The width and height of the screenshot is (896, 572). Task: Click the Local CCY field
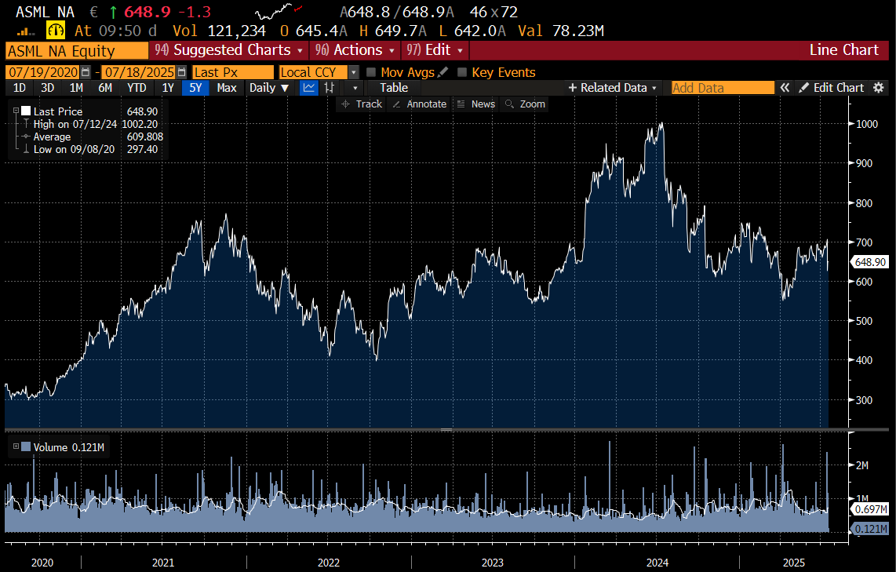point(313,72)
